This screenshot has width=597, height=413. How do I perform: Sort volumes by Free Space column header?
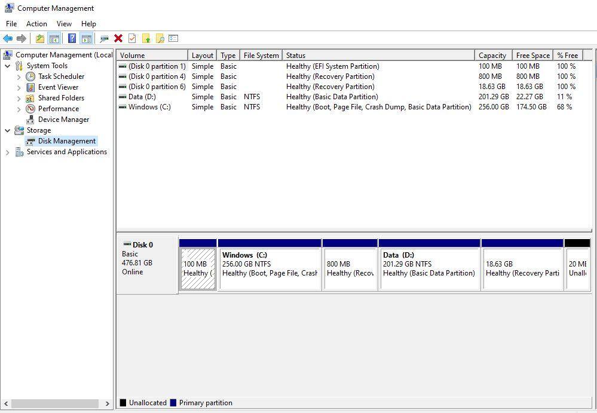(532, 56)
